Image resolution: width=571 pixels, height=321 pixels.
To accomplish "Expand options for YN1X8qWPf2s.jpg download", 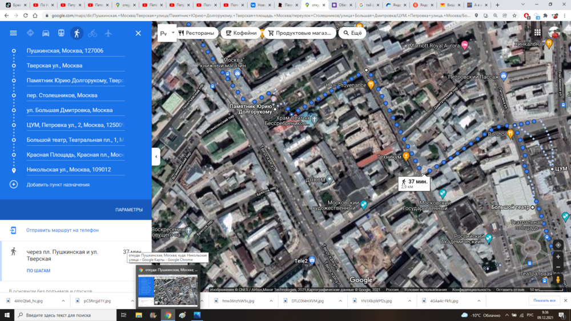I will click(409, 301).
